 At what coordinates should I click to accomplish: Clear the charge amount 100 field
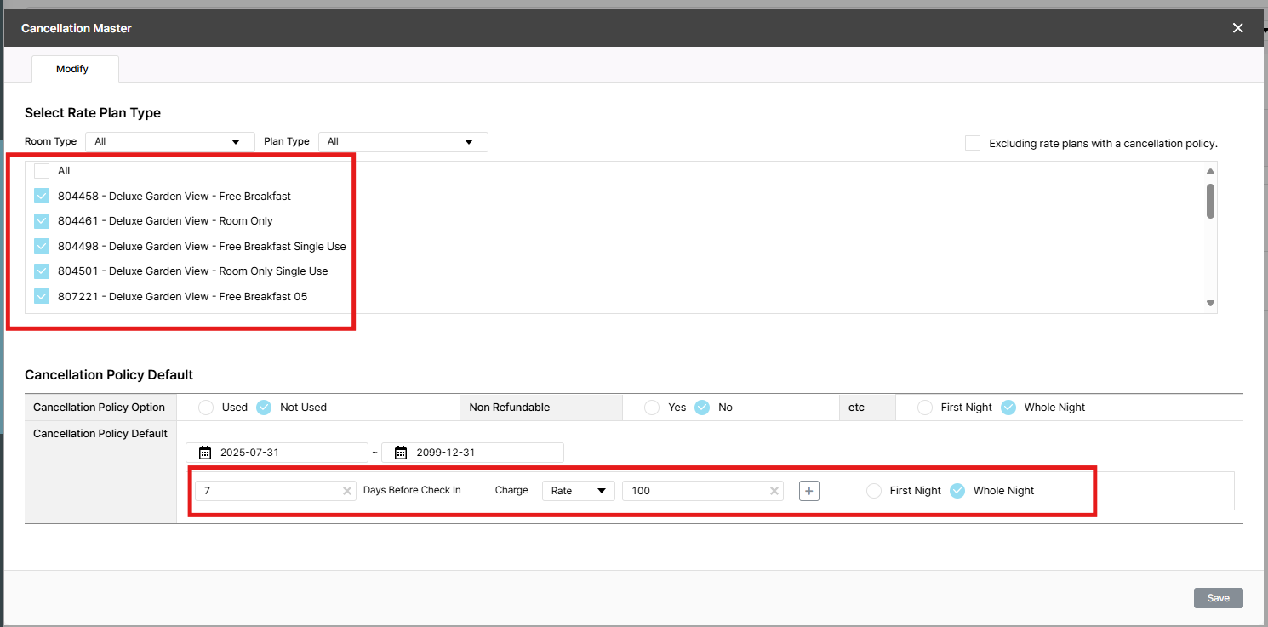[774, 491]
